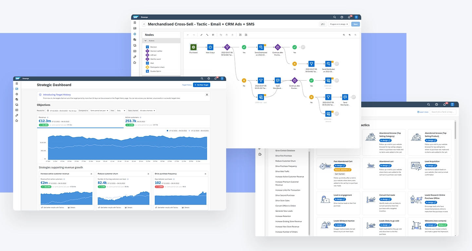Image resolution: width=472 pixels, height=251 pixels.
Task: Open Details for Reduce customer churn card
Action: (x=128, y=208)
